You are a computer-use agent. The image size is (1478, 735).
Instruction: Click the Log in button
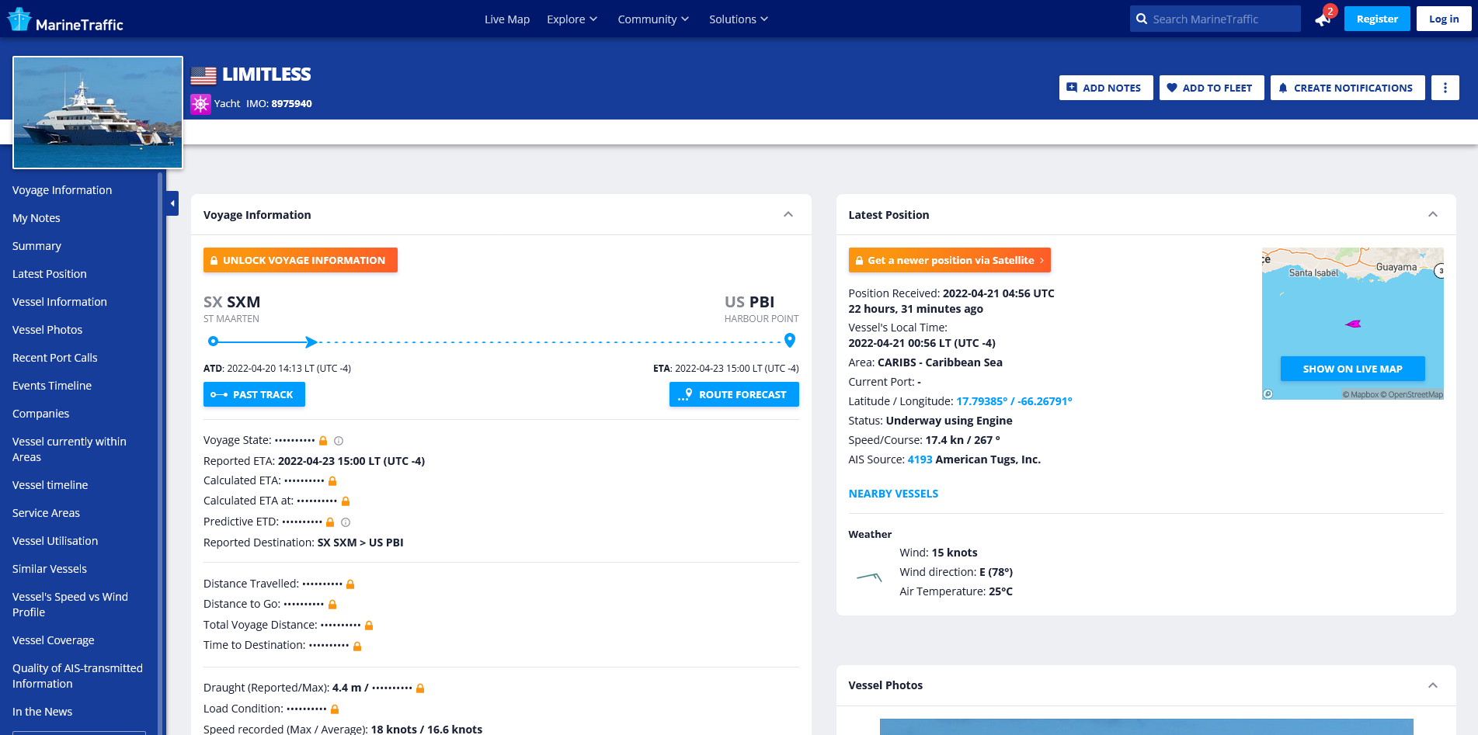coord(1444,19)
